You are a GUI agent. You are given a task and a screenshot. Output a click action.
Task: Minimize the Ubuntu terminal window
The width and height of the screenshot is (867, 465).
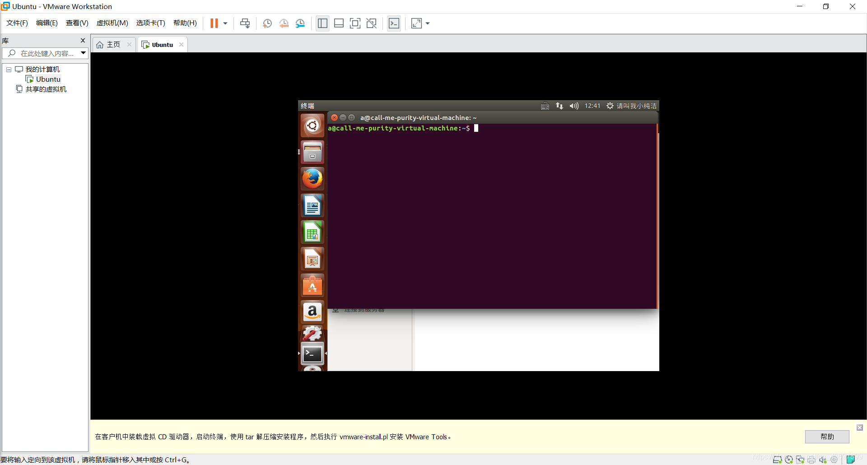point(343,117)
